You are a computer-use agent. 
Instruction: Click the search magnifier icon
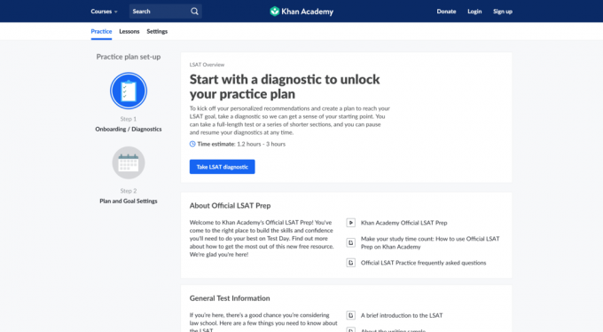[194, 12]
